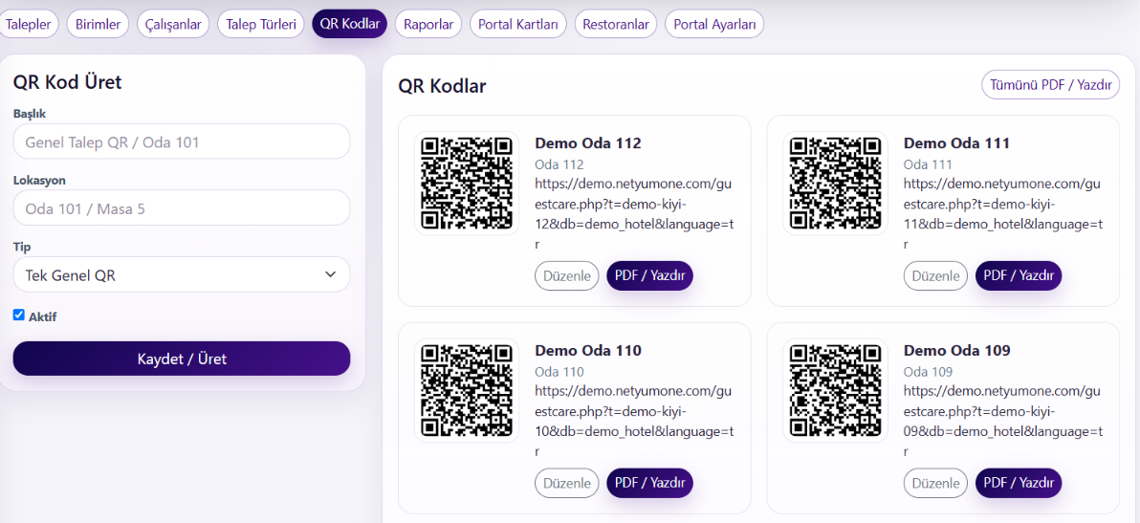Click Düzenle under Demo Oda 109
1140x523 pixels.
[935, 483]
